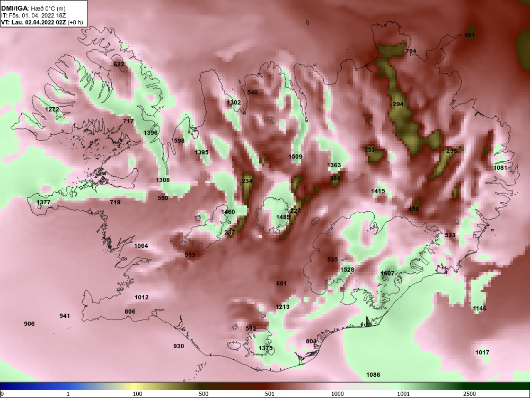Click the value 1302
This screenshot has height=398, width=530.
click(234, 102)
